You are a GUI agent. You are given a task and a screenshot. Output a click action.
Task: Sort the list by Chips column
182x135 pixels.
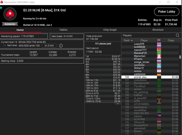click(171, 40)
